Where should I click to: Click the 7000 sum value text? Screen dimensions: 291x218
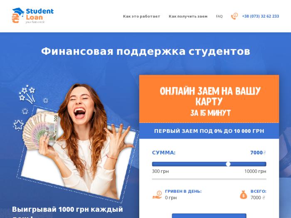point(256,152)
